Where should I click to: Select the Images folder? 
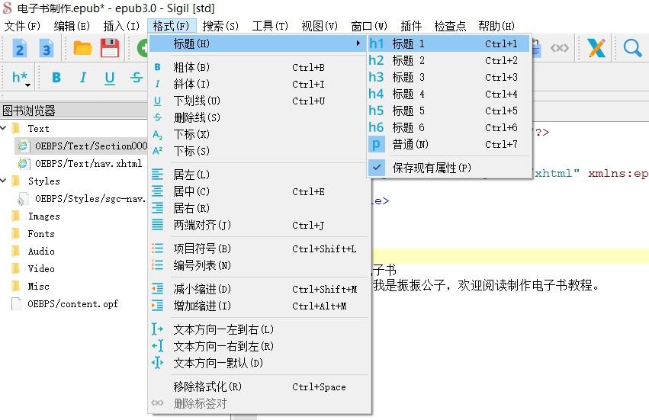[44, 216]
